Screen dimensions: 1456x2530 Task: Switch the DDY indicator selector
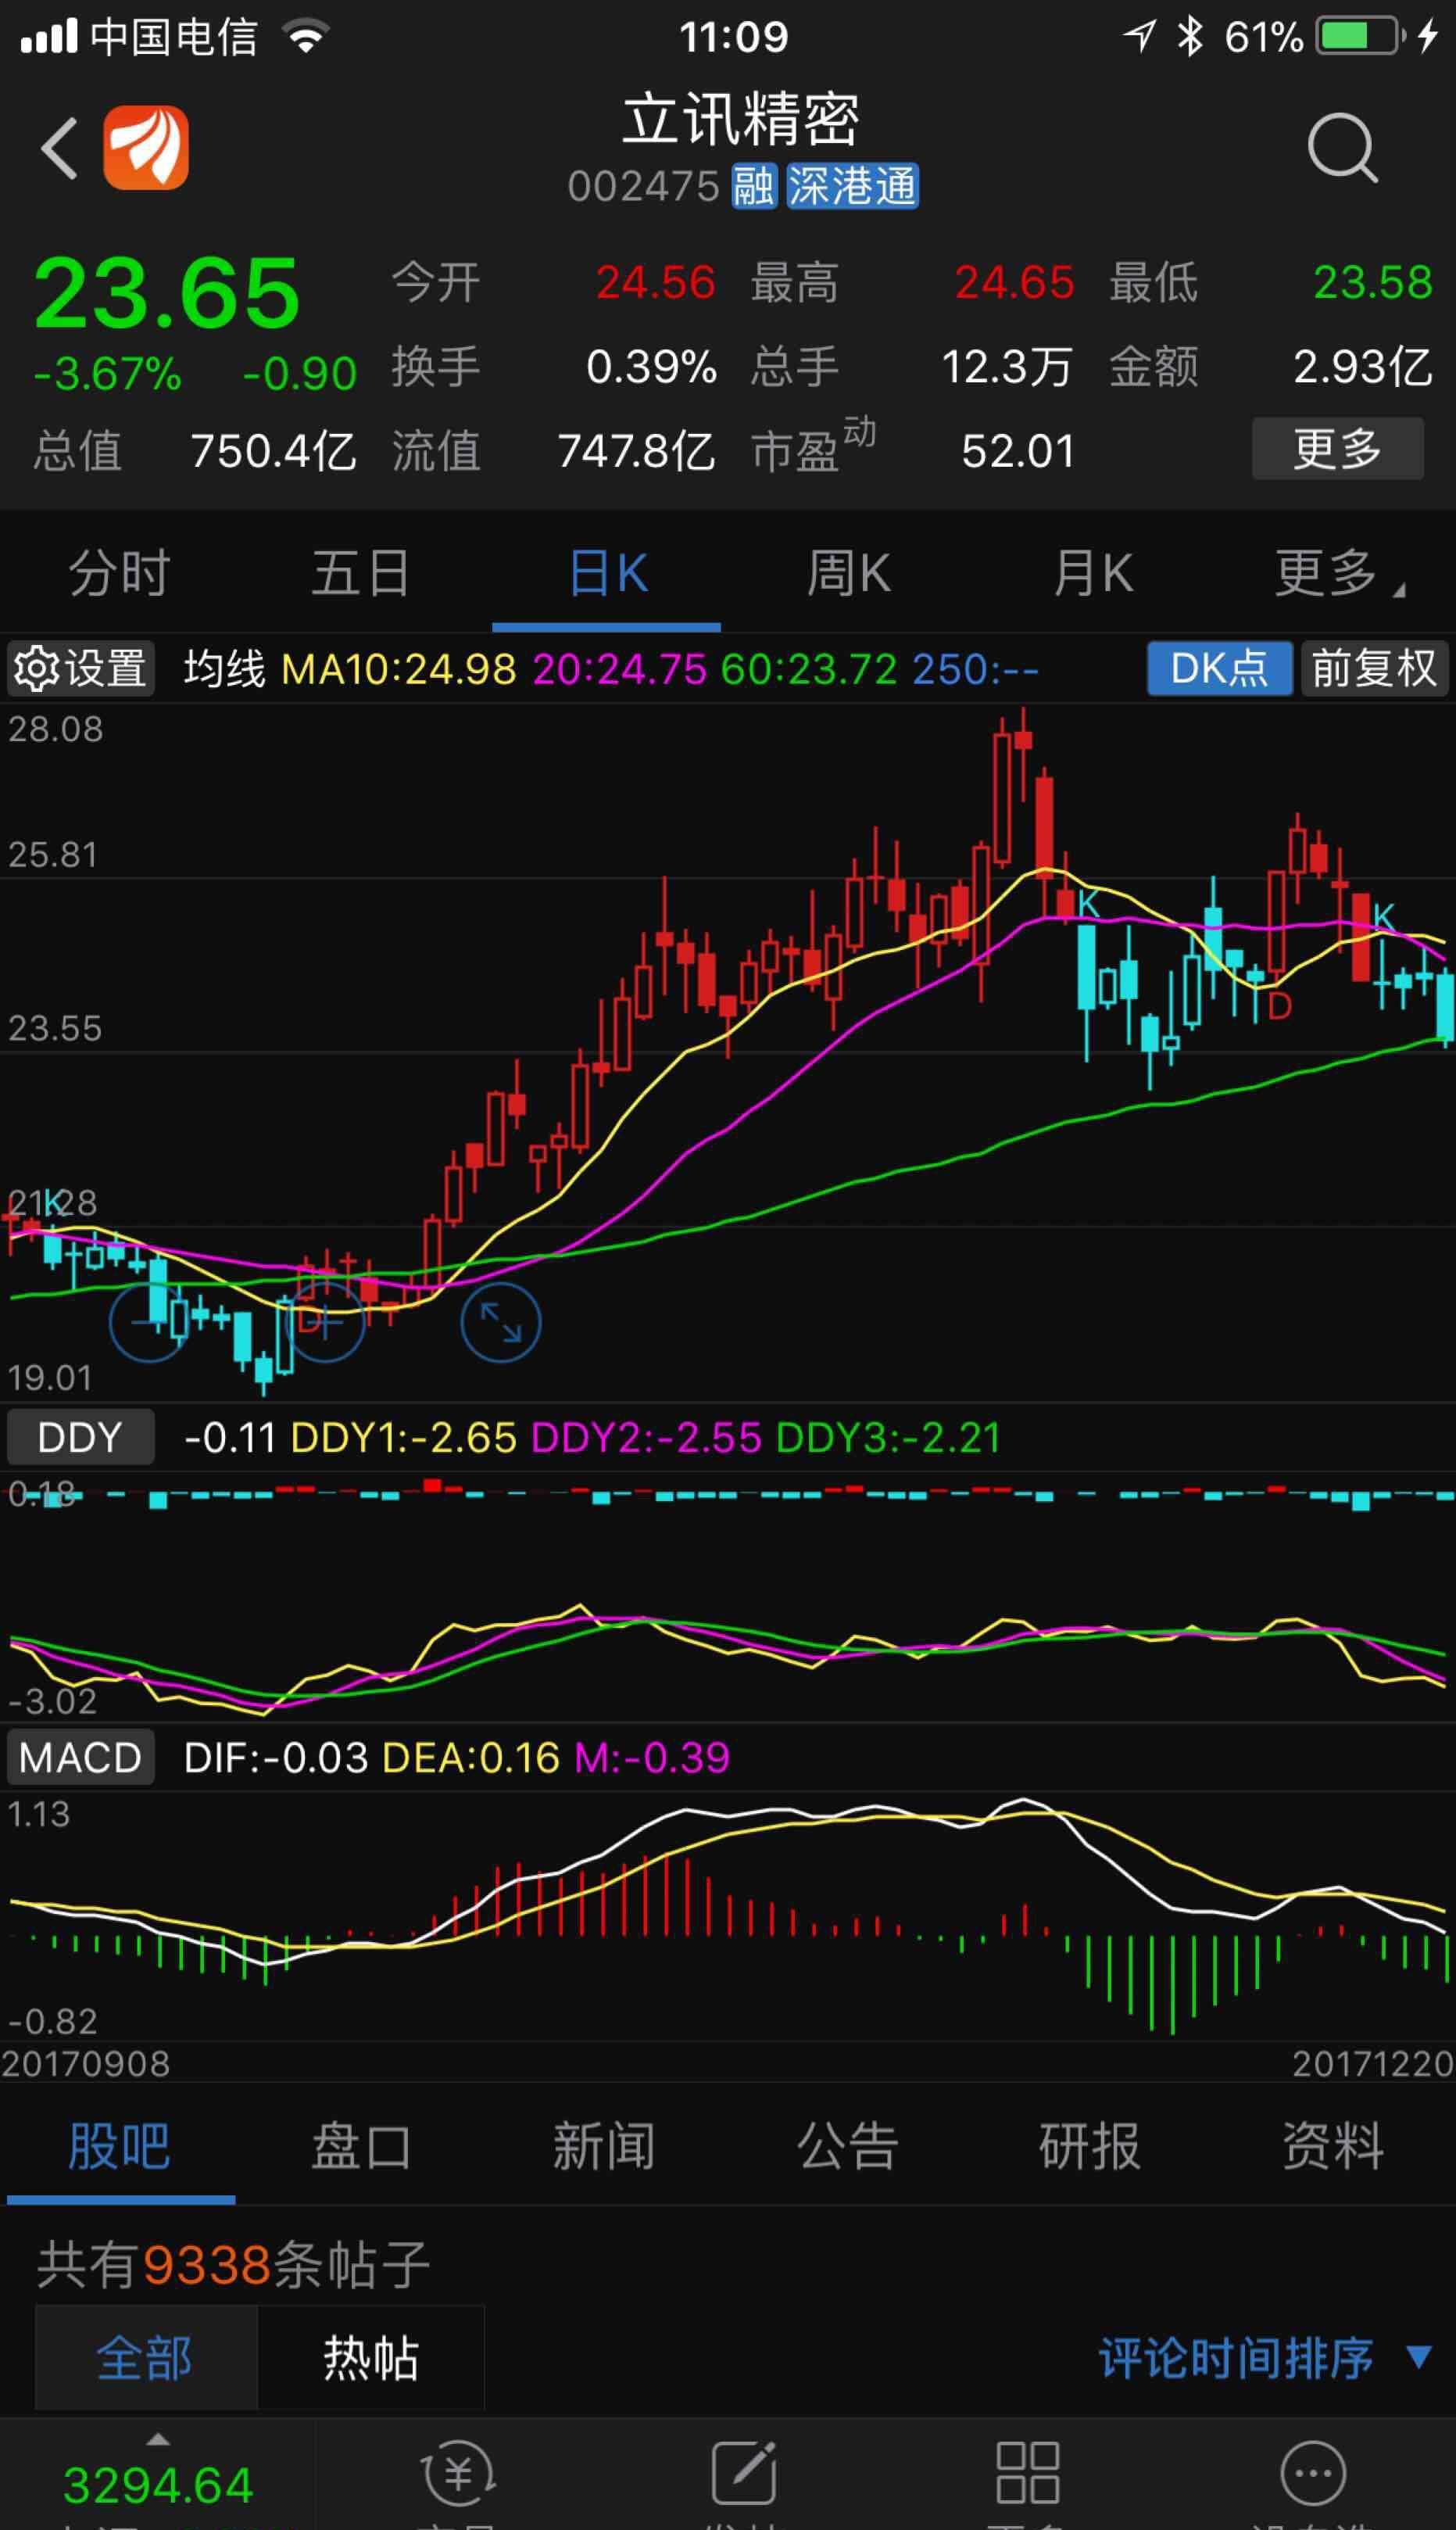click(81, 1436)
